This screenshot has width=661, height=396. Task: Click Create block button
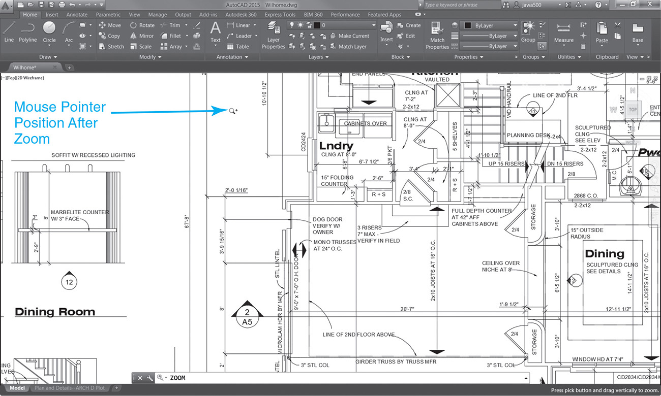click(409, 25)
